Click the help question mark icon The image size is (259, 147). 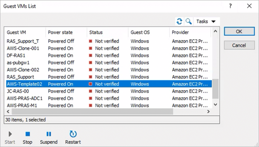pos(230,6)
